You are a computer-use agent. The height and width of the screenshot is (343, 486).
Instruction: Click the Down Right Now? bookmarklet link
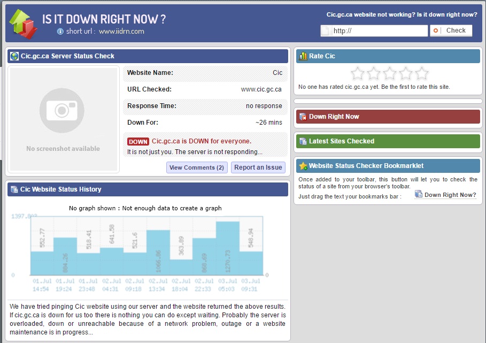click(450, 195)
